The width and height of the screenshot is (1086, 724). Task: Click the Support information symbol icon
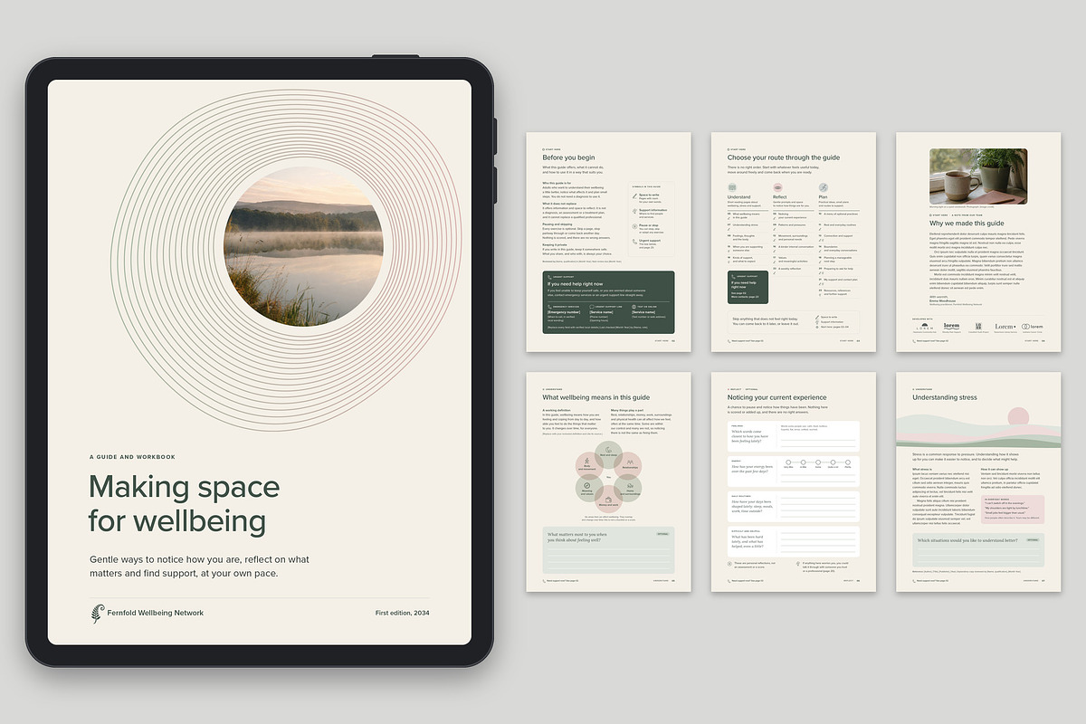click(634, 211)
